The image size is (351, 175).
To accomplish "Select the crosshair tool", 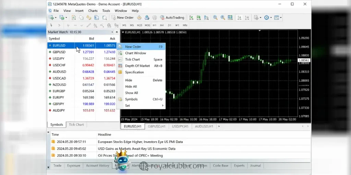I will tap(59, 25).
